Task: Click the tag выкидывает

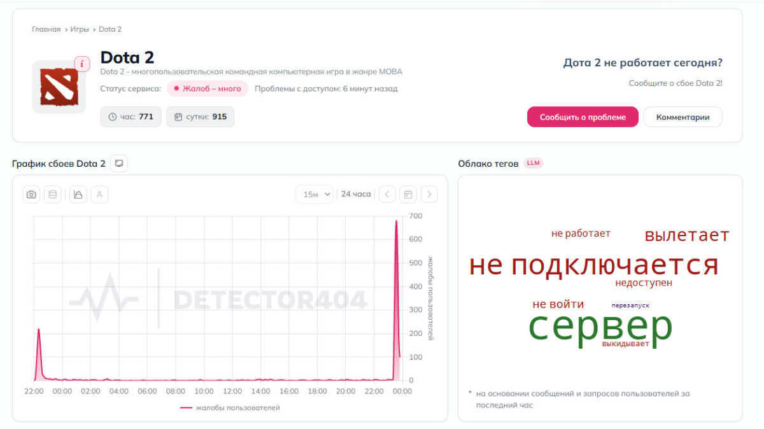Action: tap(626, 344)
